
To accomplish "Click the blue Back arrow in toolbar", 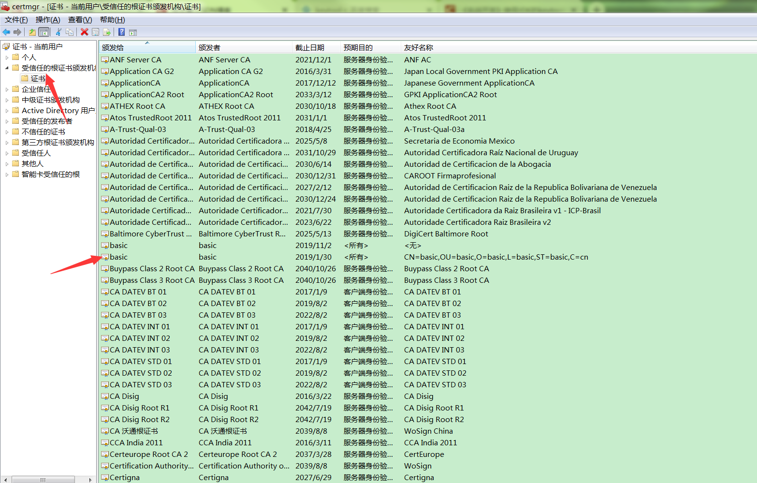I will pos(6,32).
